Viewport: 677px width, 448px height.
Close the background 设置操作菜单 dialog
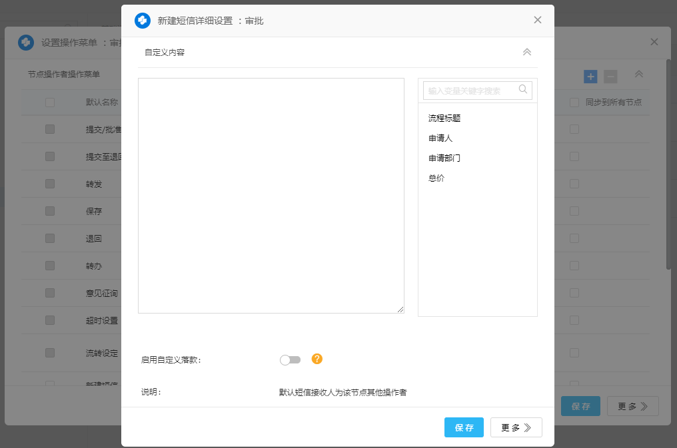click(654, 42)
